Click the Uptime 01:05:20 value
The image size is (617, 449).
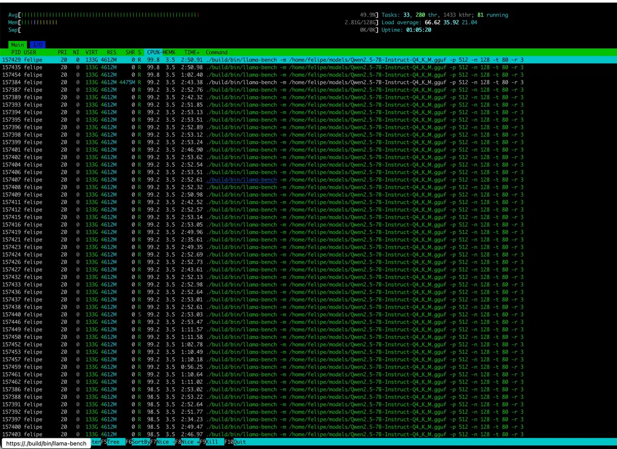419,30
